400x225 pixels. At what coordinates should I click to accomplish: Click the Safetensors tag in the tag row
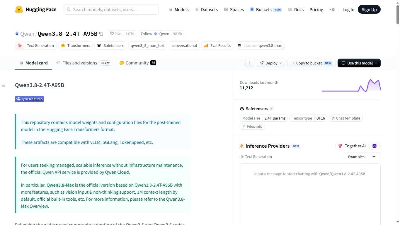[x=110, y=45]
